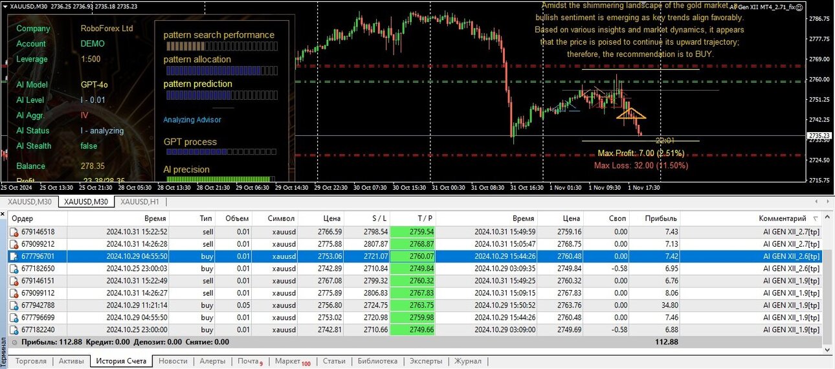Viewport: 835px width, 369px height.
Task: Open the Журнал tab
Action: (468, 361)
